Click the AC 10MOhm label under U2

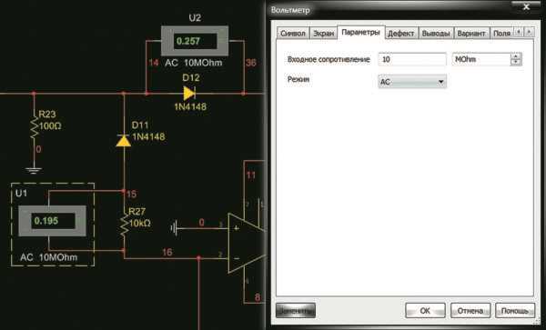point(194,63)
